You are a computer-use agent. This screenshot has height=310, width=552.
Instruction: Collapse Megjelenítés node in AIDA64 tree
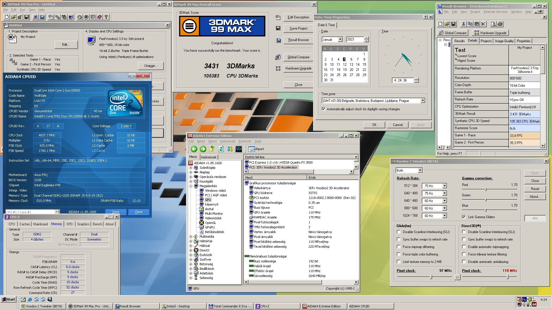[191, 186]
